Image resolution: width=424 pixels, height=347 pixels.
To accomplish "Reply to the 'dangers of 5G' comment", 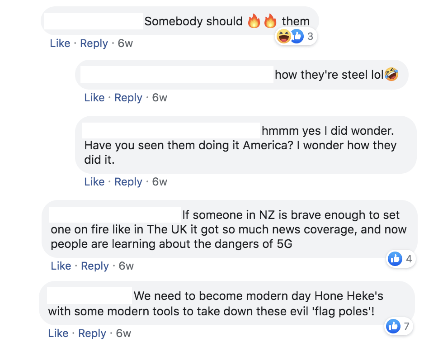I will [x=95, y=266].
